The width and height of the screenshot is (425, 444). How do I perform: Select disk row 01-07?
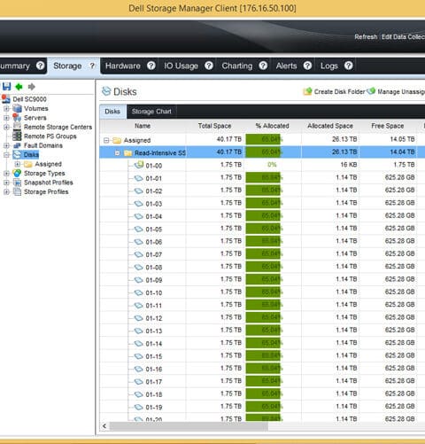(262, 254)
